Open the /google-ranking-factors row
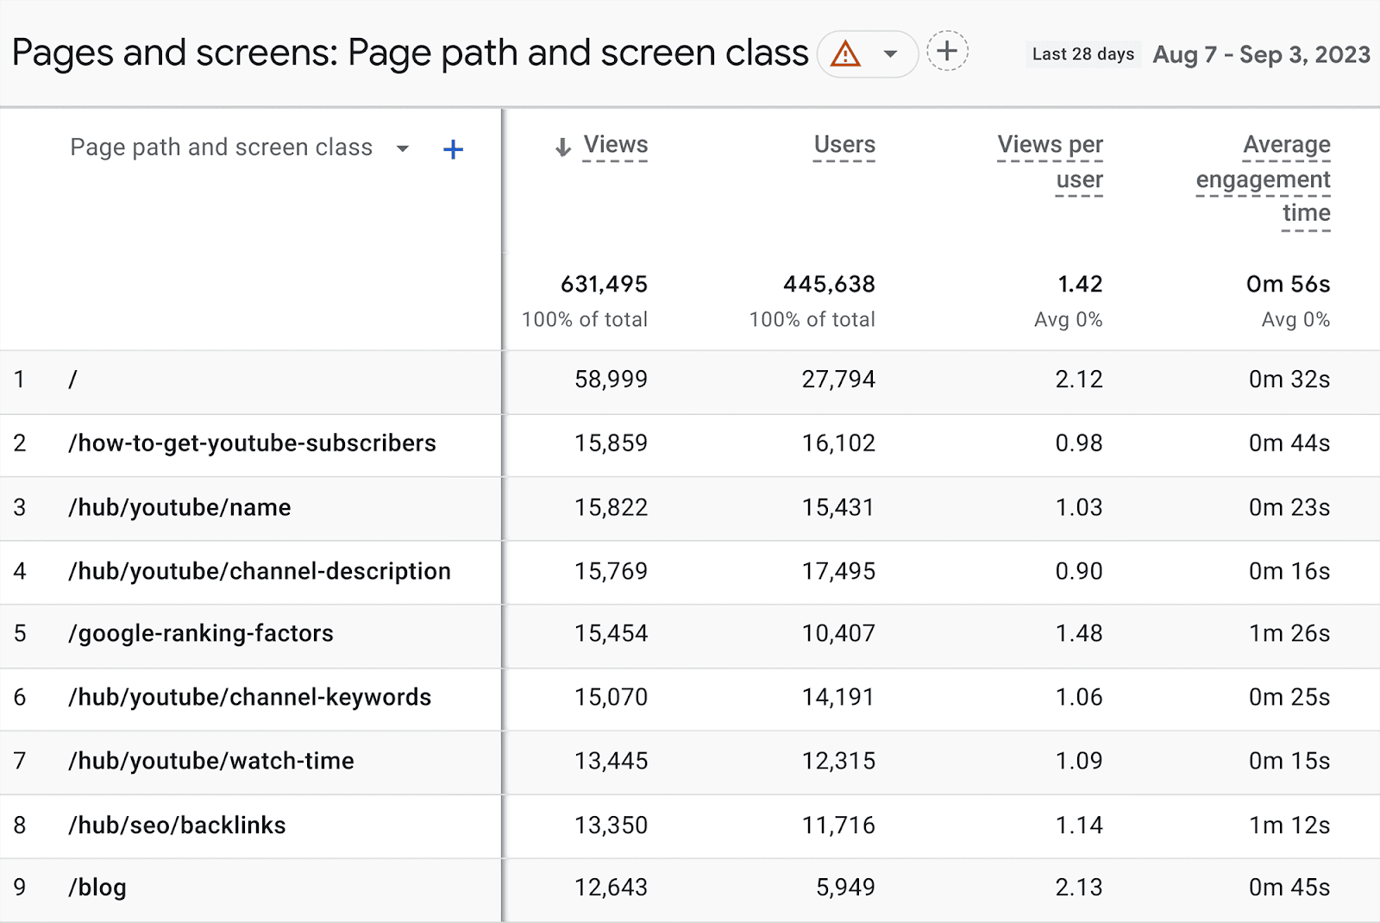The height and width of the screenshot is (923, 1380). click(x=200, y=634)
